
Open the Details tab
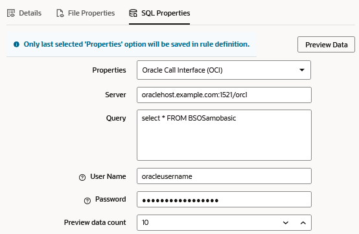pyautogui.click(x=24, y=13)
